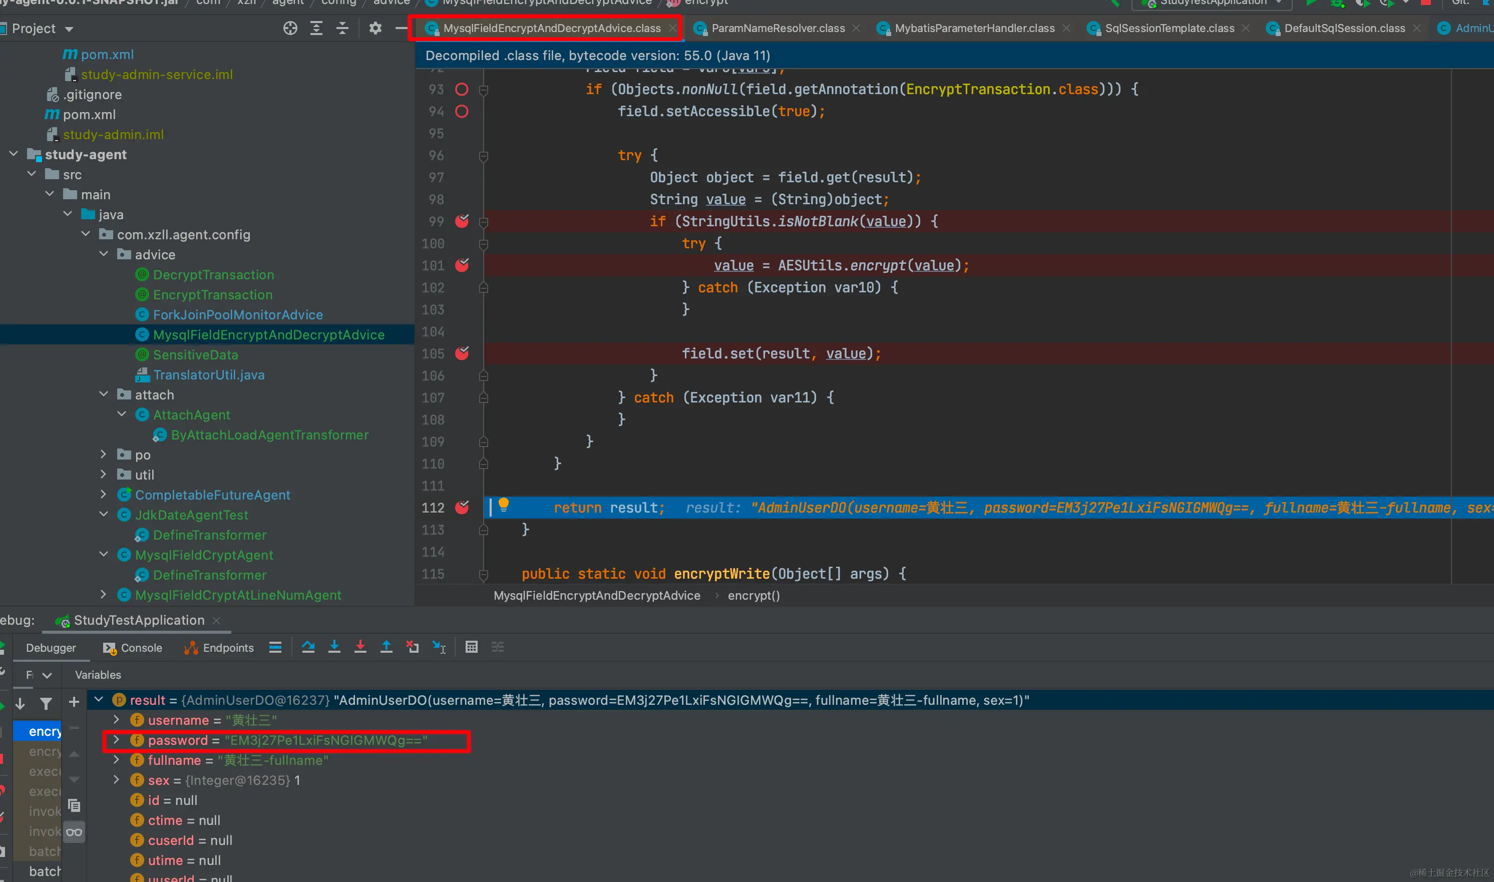This screenshot has width=1494, height=882.
Task: Switch to DefaultSqlSession.class tab
Action: [1344, 28]
